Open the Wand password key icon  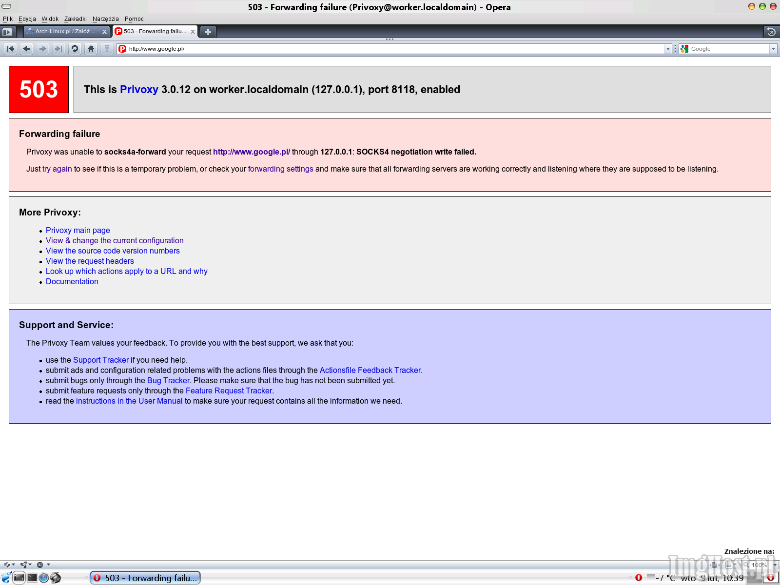(x=107, y=49)
